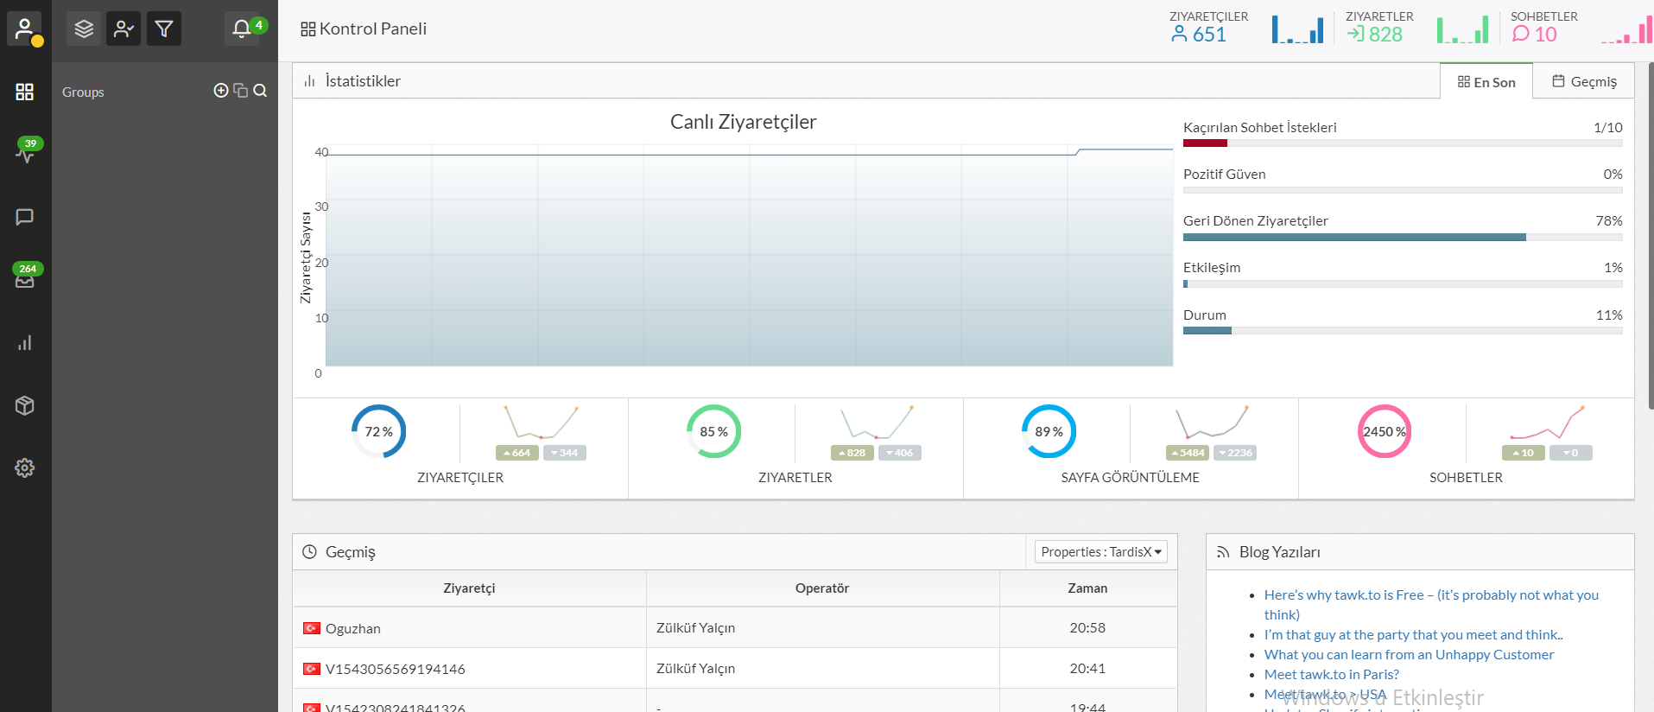The height and width of the screenshot is (712, 1654).
Task: Click time cell 20:58
Action: pyautogui.click(x=1087, y=627)
